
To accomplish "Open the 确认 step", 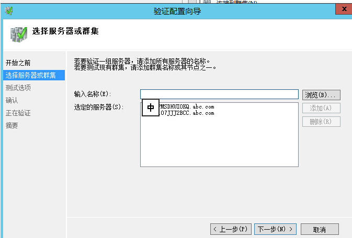I will pos(12,100).
